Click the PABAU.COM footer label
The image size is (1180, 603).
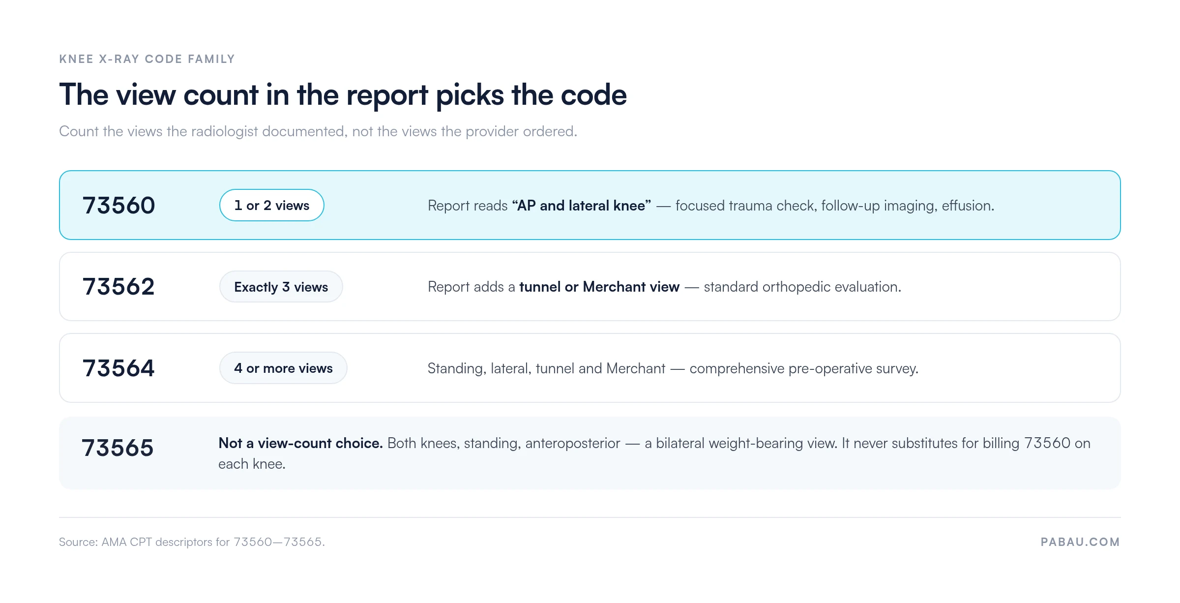[1080, 542]
